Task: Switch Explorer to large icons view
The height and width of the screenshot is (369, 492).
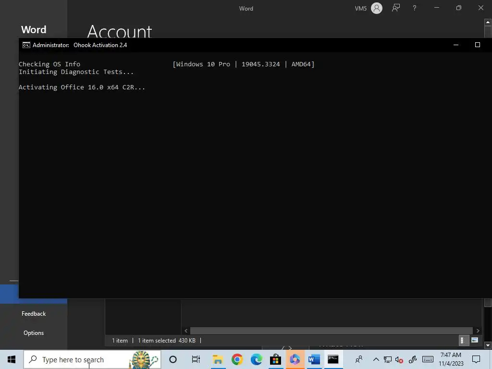Action: [x=475, y=341]
